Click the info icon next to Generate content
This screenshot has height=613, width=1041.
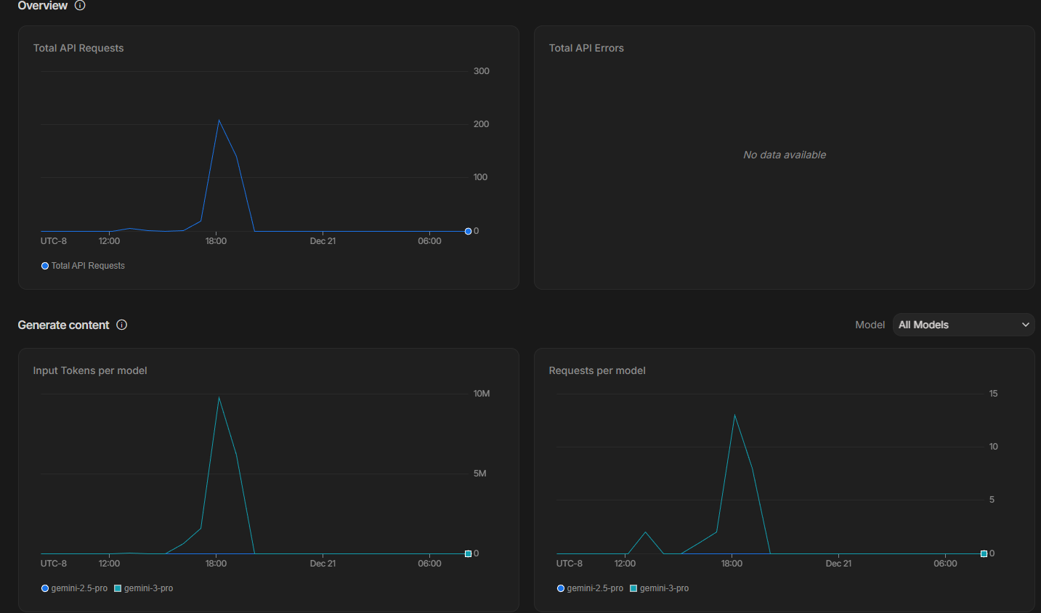click(122, 325)
